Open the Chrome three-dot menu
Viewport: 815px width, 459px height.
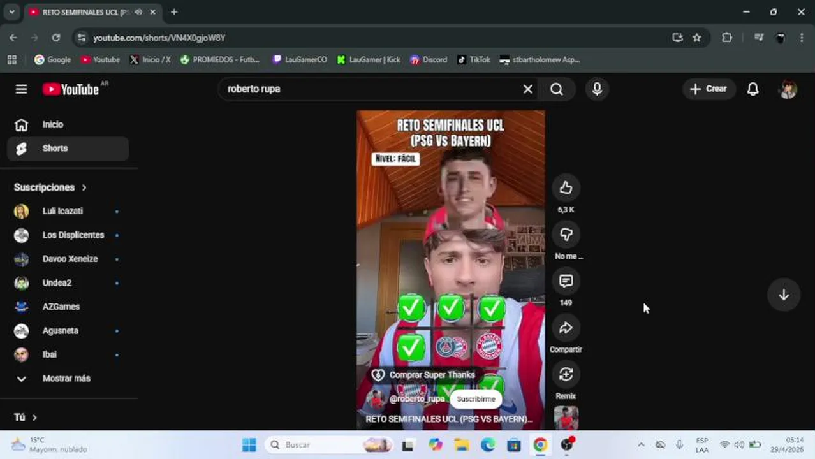pos(802,38)
